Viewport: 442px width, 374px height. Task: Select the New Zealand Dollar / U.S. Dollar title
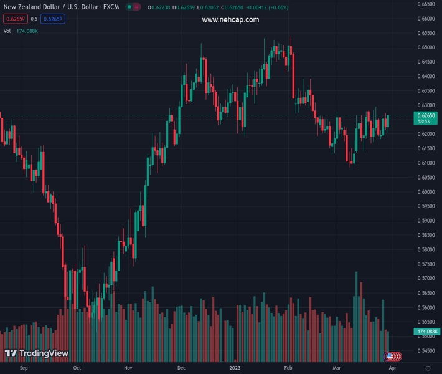pyautogui.click(x=61, y=7)
